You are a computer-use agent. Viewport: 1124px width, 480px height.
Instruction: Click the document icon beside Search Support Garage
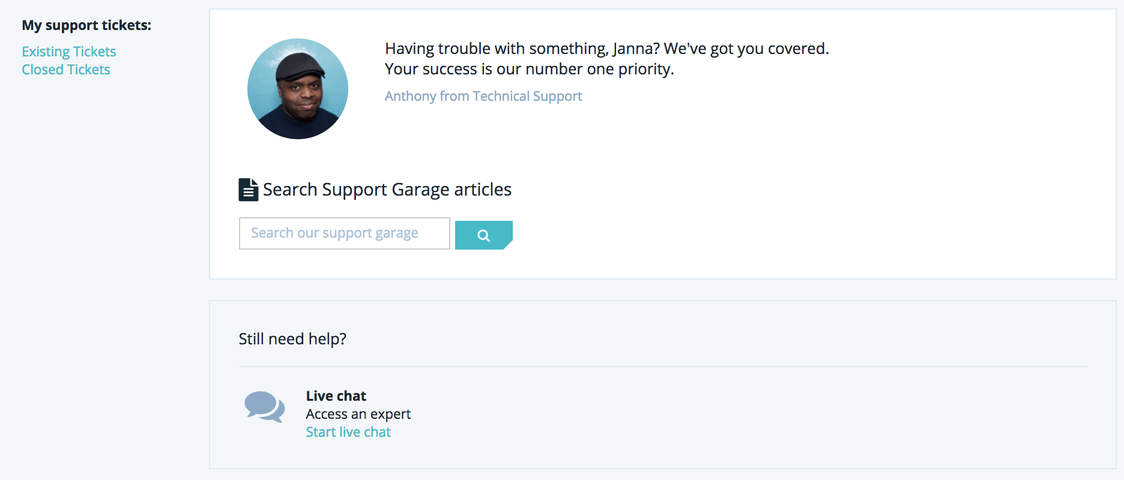pos(248,190)
